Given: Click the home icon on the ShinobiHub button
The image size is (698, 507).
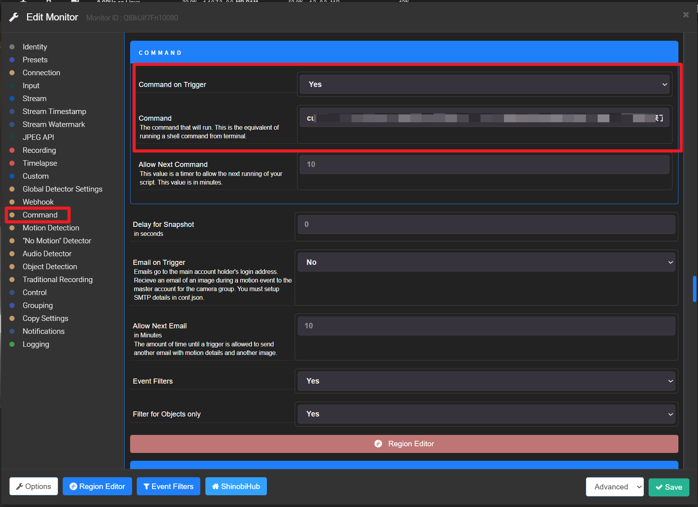Looking at the screenshot, I should [x=215, y=486].
